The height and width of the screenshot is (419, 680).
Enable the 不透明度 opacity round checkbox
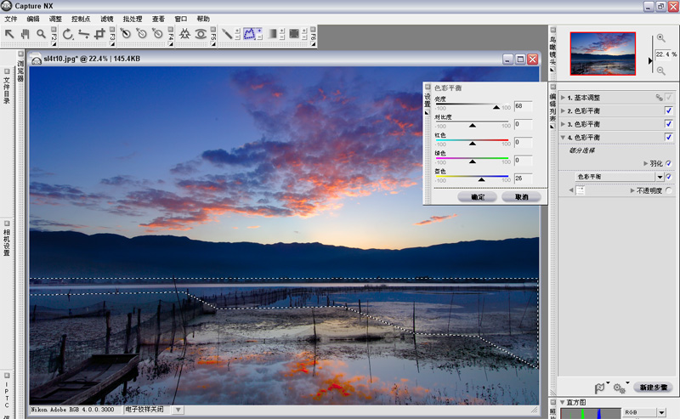pos(669,190)
